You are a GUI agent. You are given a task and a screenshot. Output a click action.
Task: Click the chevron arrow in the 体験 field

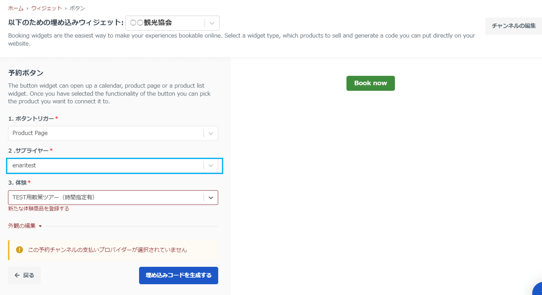211,198
